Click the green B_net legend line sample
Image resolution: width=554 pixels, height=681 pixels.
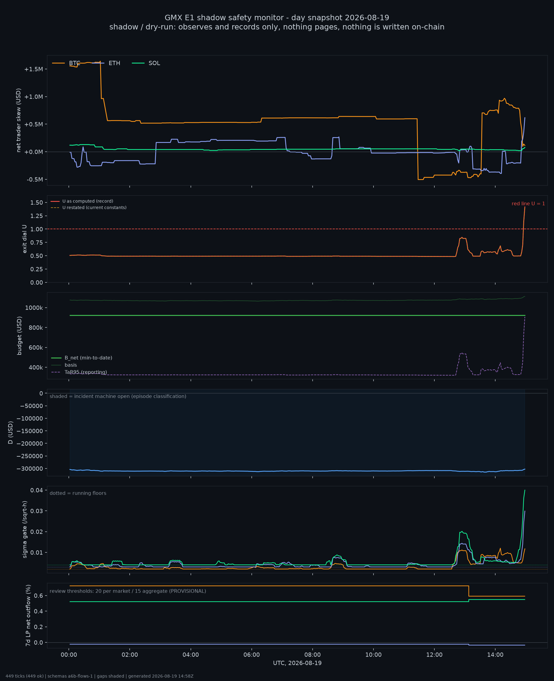tap(56, 358)
